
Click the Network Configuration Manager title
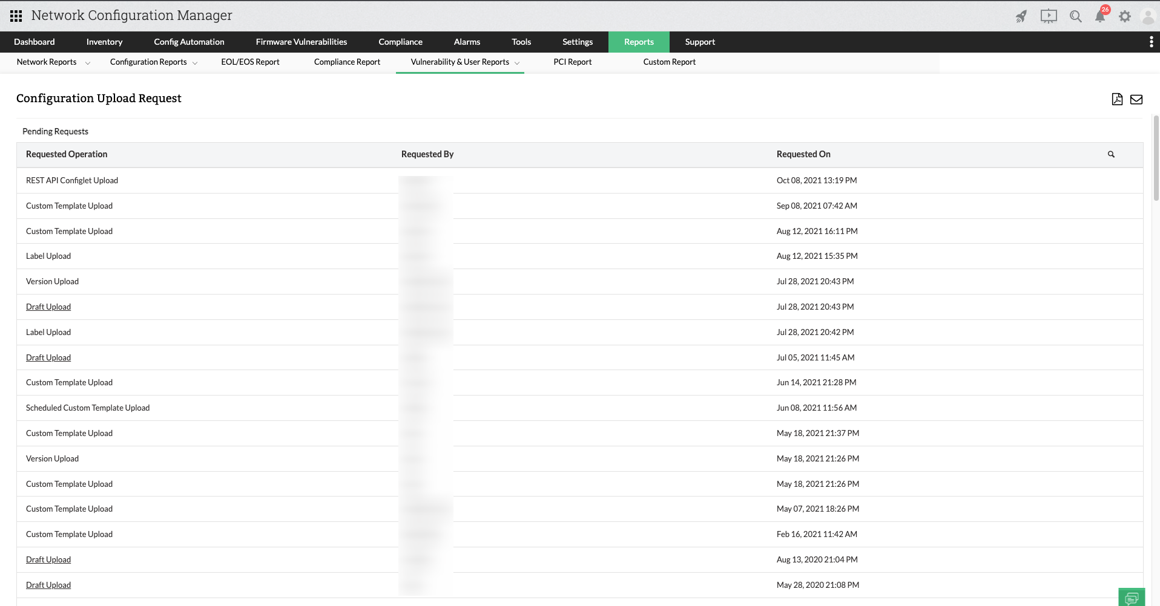pyautogui.click(x=131, y=16)
